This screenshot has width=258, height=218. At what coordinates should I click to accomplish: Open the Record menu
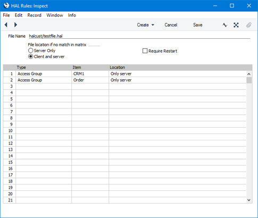(x=34, y=15)
